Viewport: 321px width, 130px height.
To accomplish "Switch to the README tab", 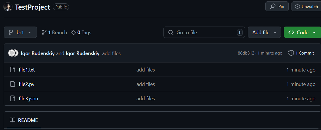I will click(24, 120).
